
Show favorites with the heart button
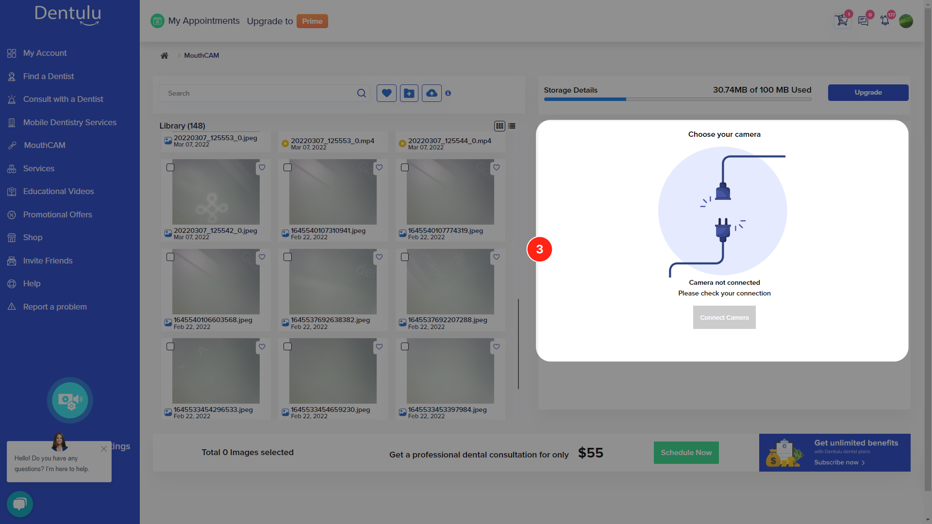click(386, 93)
